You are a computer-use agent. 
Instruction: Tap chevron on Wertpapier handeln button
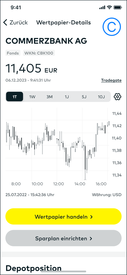(91, 217)
